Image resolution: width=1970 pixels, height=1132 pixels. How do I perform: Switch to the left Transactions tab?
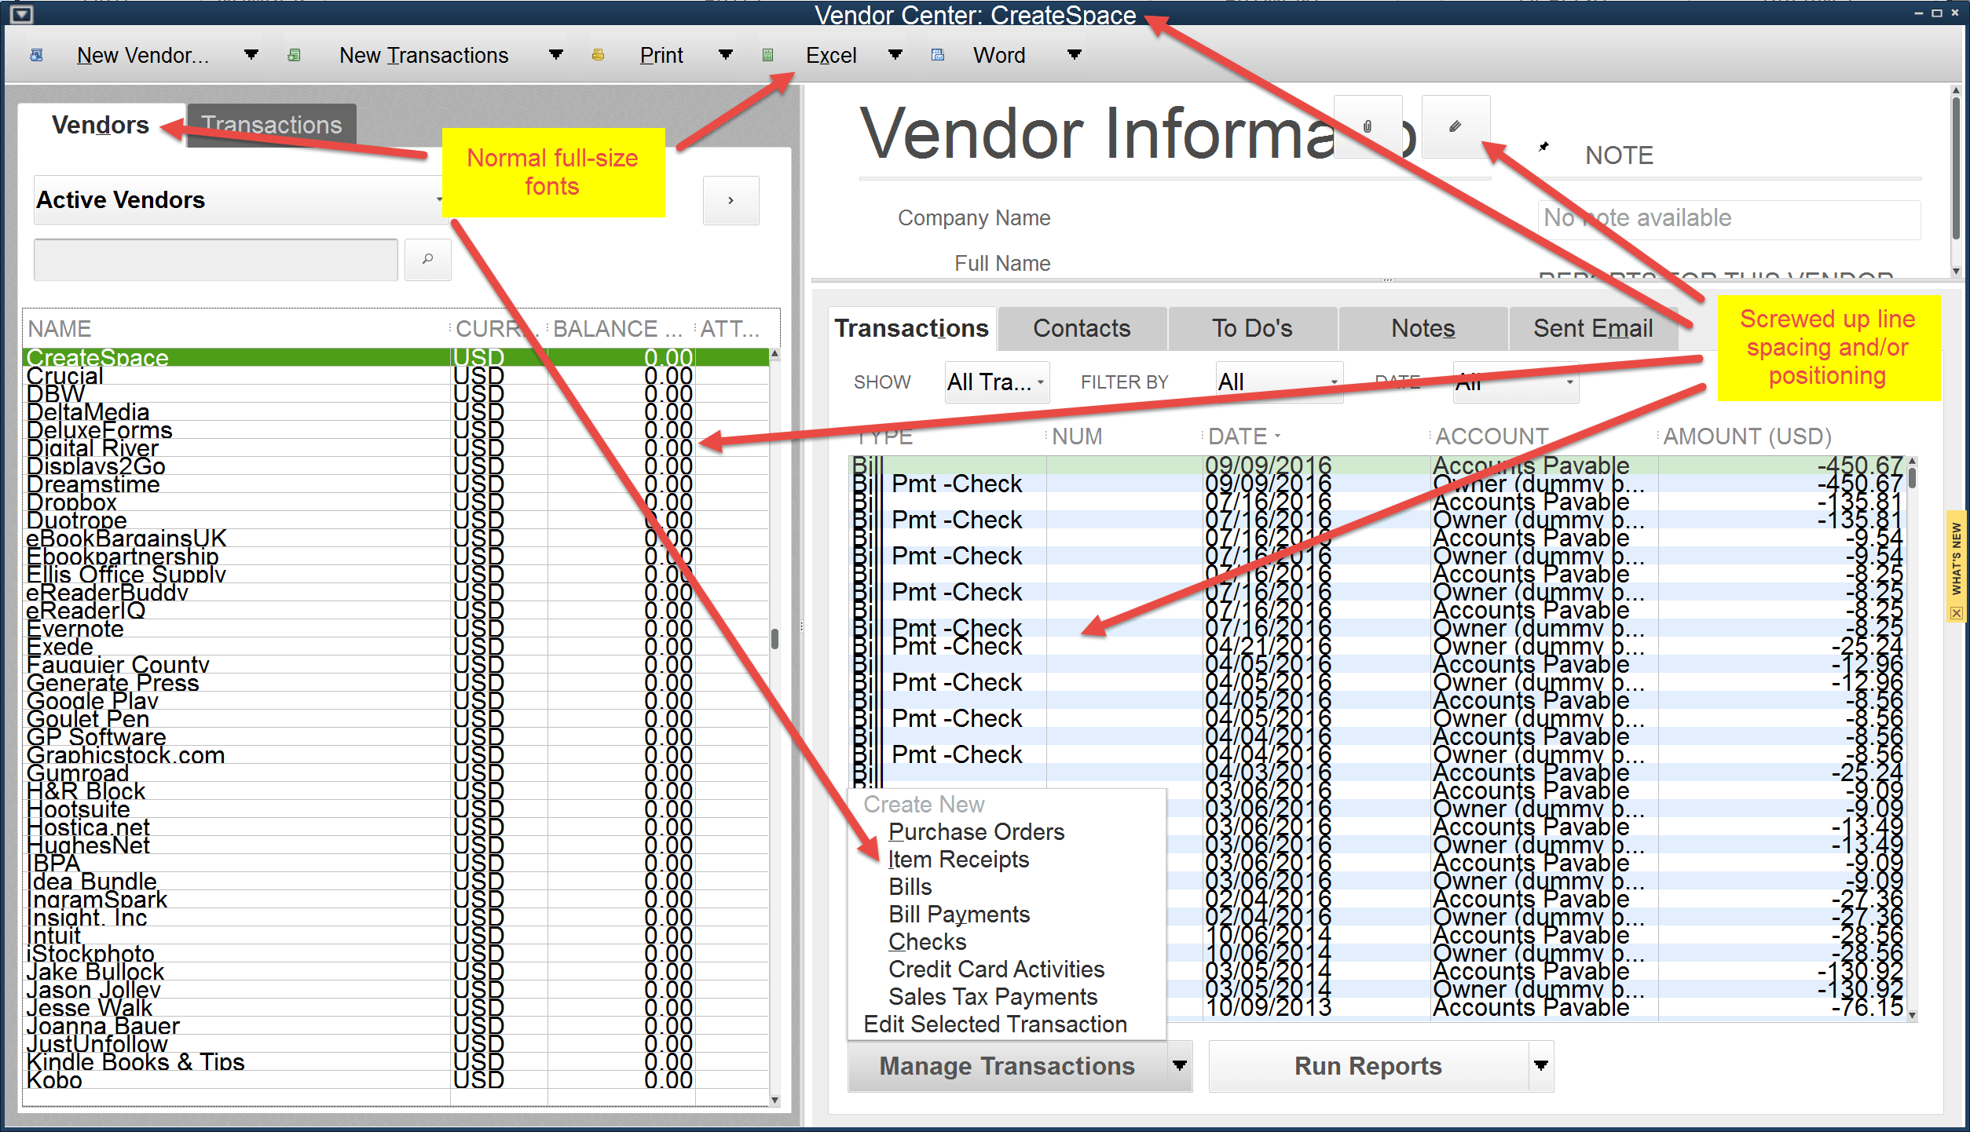272,126
